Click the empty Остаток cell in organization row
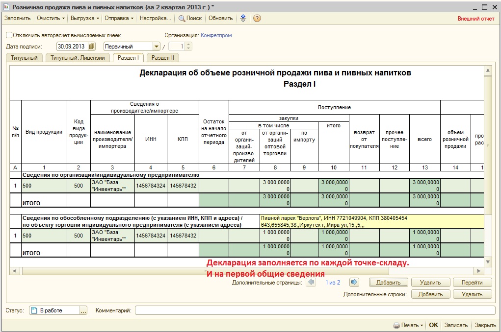The width and height of the screenshot is (501, 332). [214, 186]
